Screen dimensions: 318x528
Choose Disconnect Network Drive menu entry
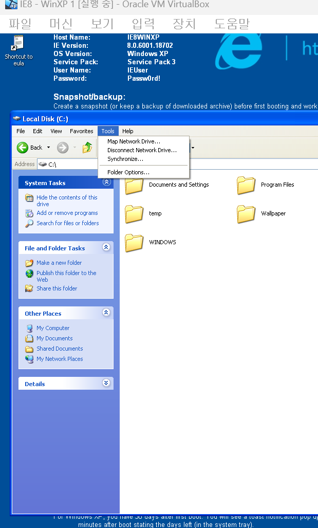144,150
